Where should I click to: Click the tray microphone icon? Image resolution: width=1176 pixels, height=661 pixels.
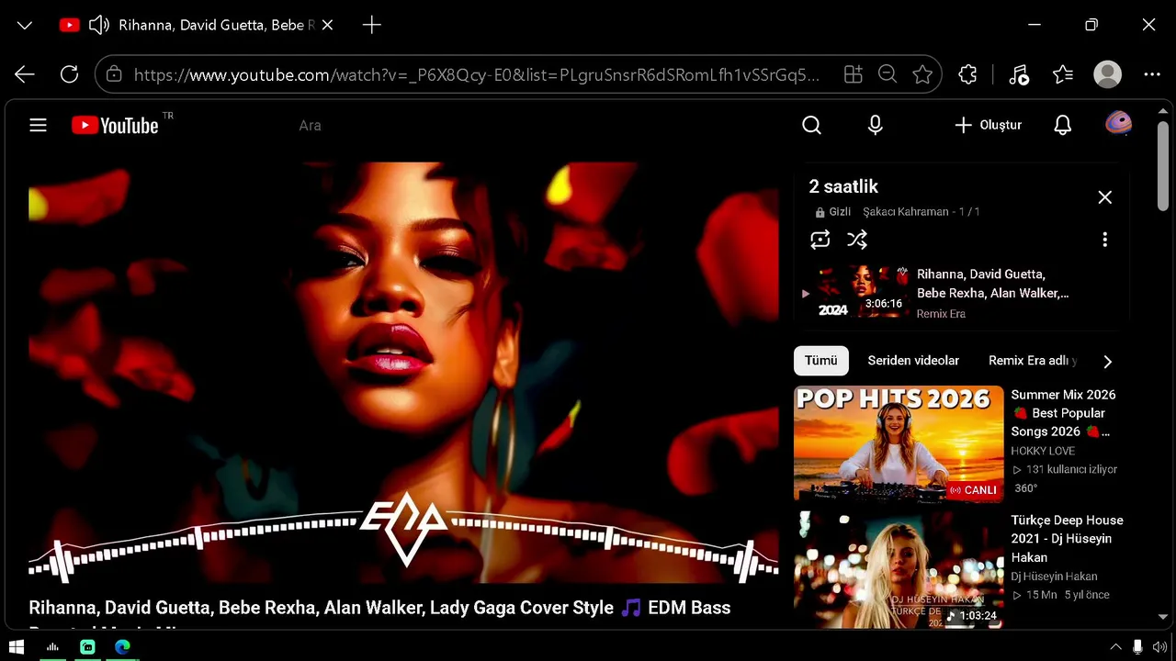point(1137,647)
